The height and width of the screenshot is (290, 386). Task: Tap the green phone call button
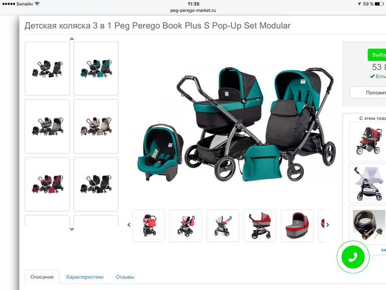[x=353, y=257]
